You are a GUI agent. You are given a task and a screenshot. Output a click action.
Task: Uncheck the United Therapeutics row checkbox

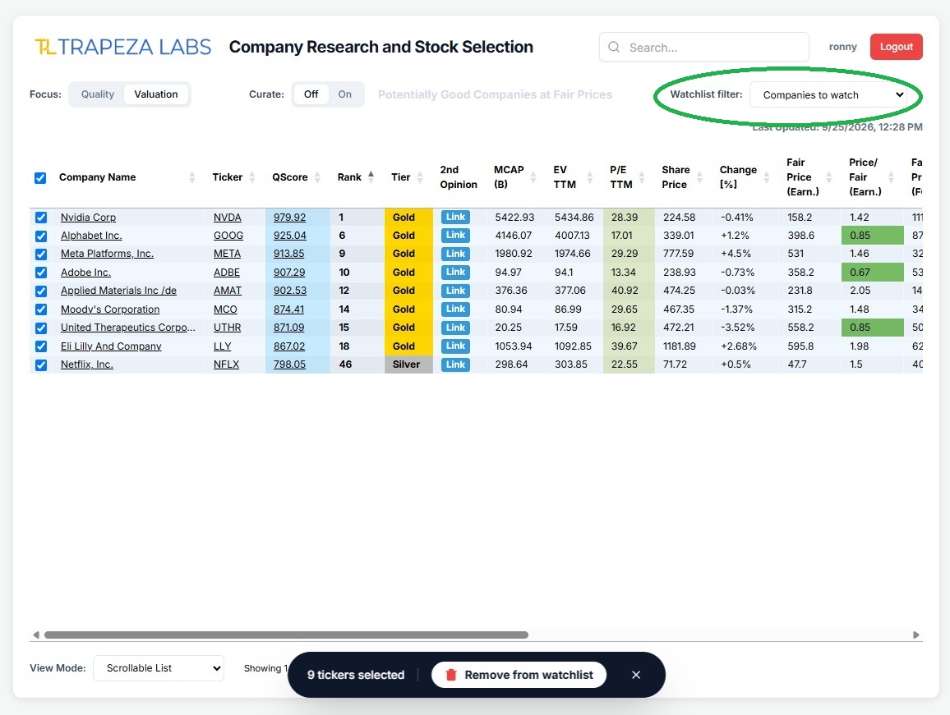coord(40,328)
